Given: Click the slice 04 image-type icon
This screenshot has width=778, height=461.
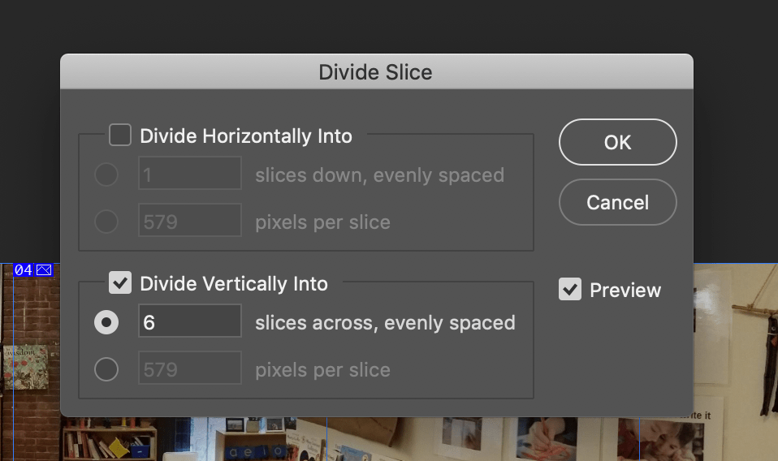Looking at the screenshot, I should [x=44, y=270].
